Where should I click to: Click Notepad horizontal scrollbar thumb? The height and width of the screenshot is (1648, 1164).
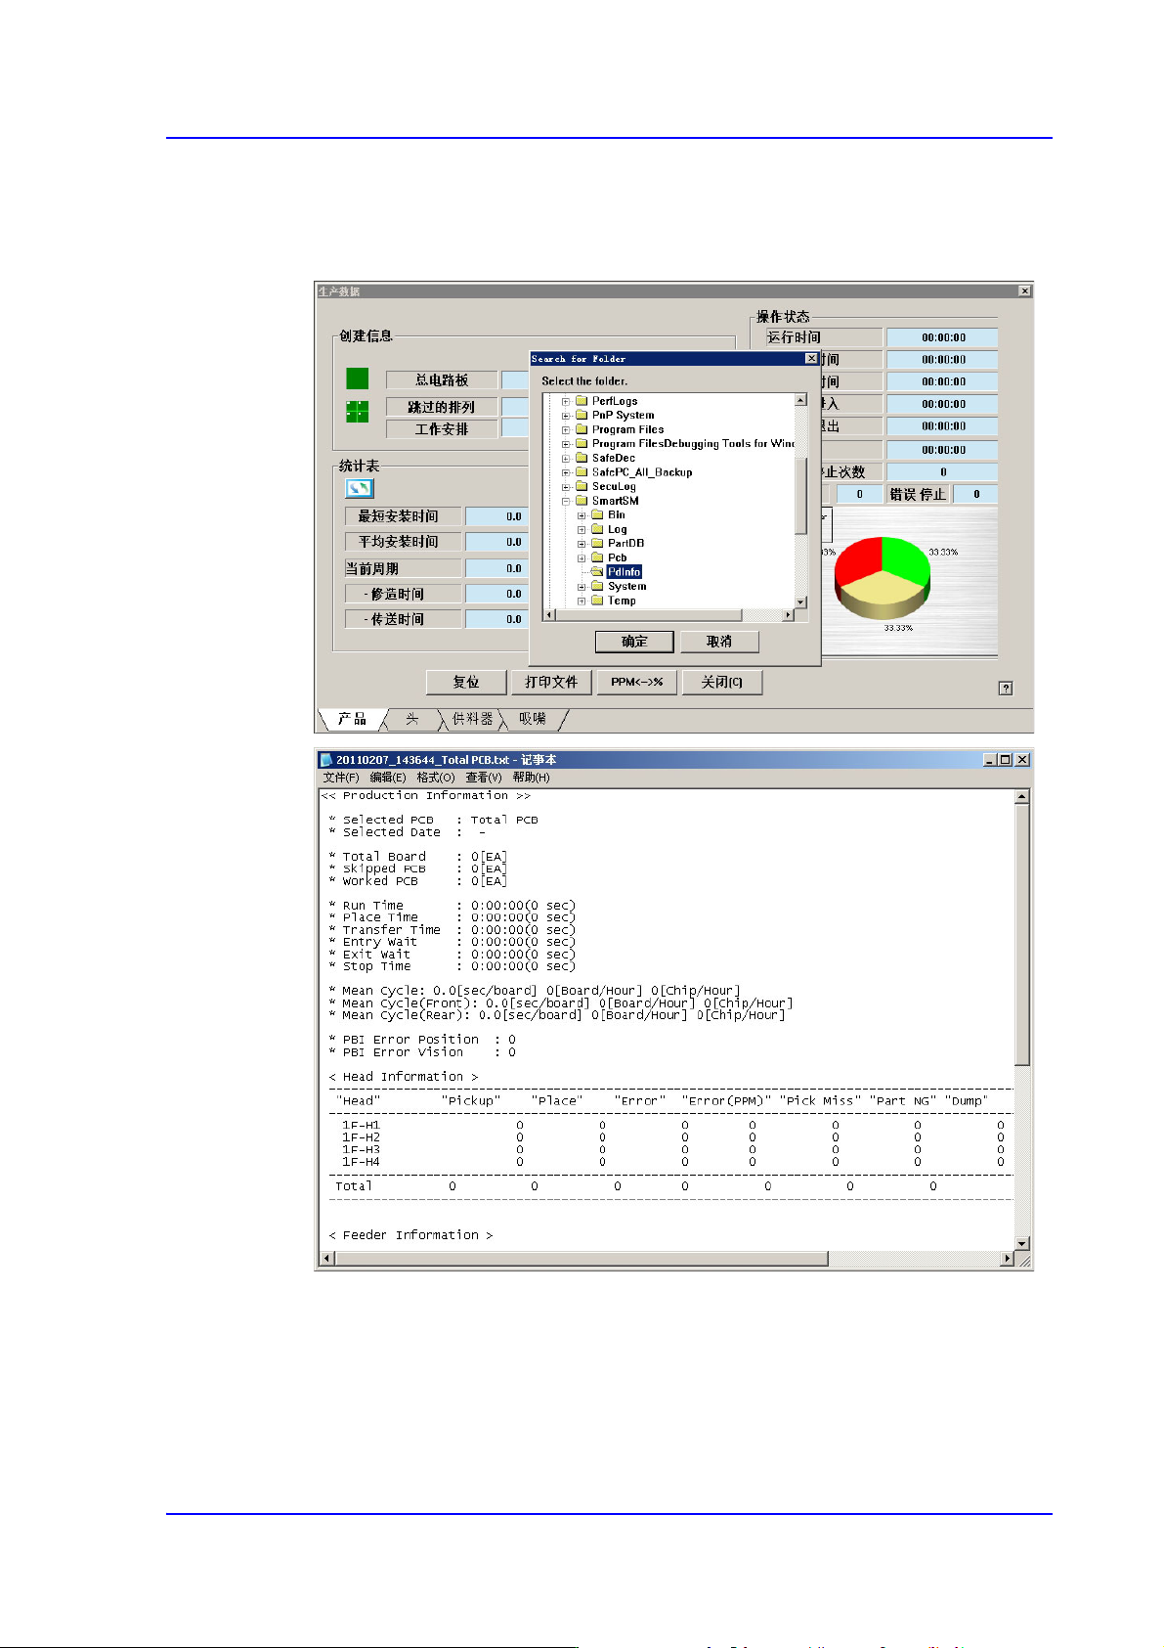(581, 1259)
